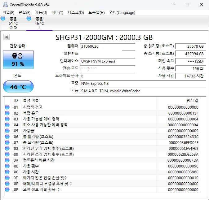Click status icon of row 09 처리된 쓰기 명령 횟수

pyautogui.click(x=7, y=154)
